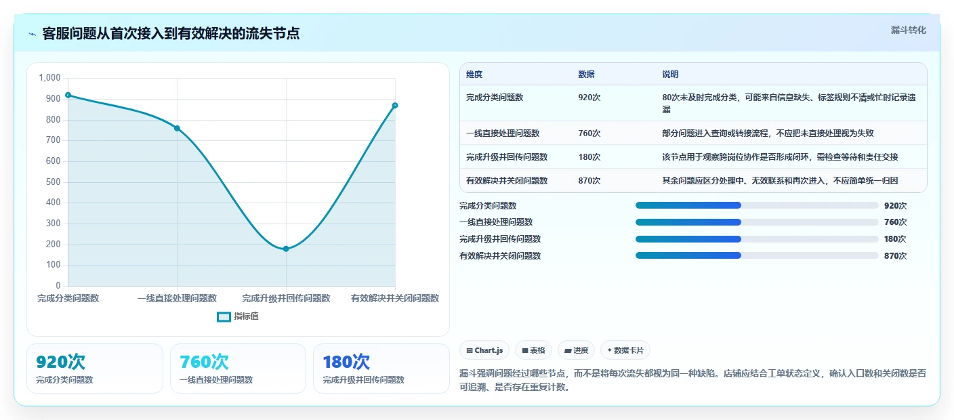Open the 760次 一线直接处理问题数 data card
Viewport: 954px width, 420px height.
238,369
